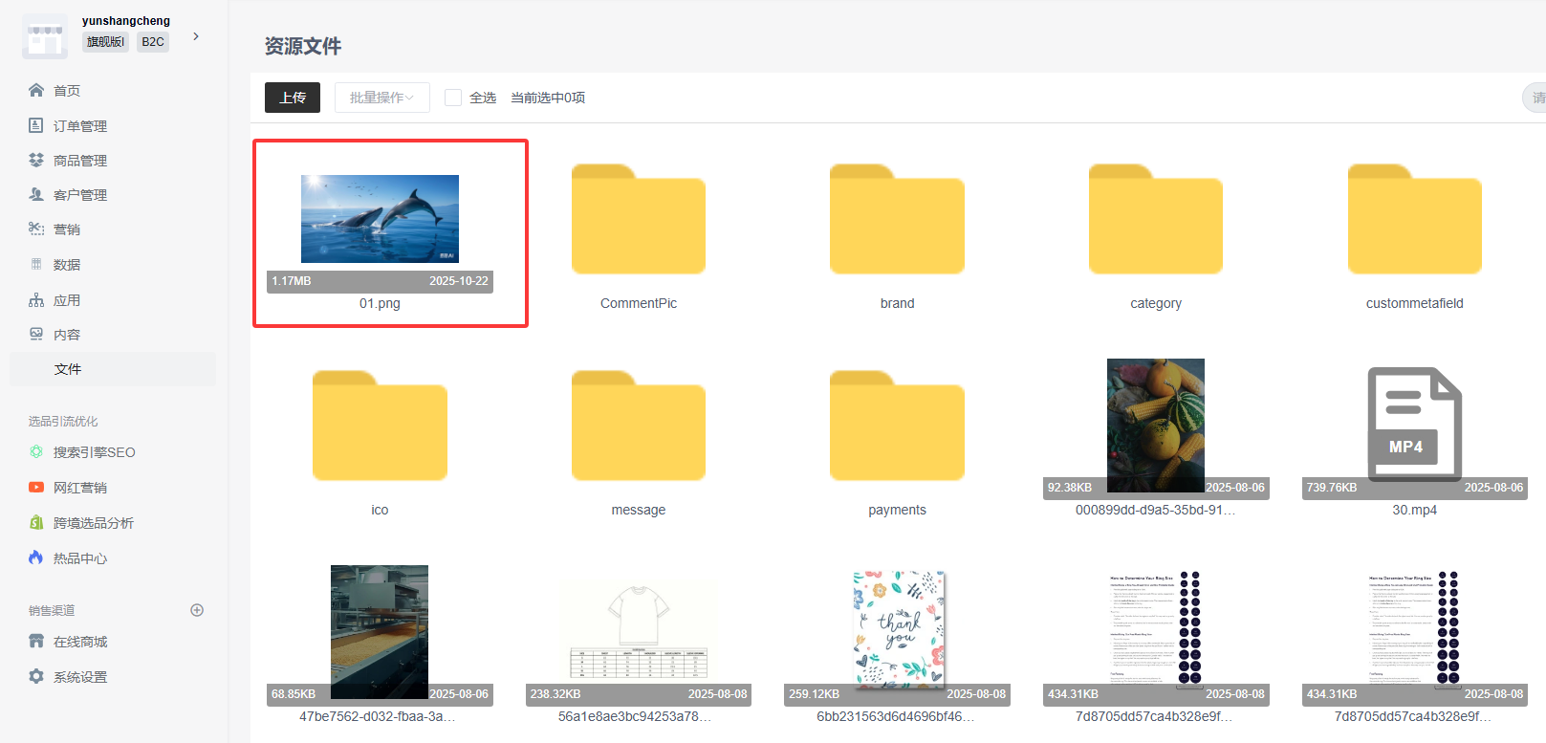The image size is (1546, 743).
Task: Expand the yunshangcheng store switcher arrow
Action: (196, 36)
